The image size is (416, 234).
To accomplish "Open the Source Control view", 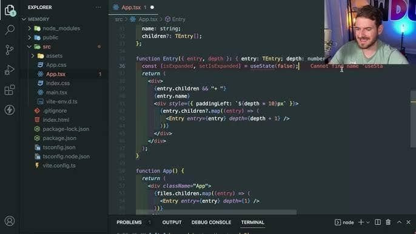I will pos(10,50).
